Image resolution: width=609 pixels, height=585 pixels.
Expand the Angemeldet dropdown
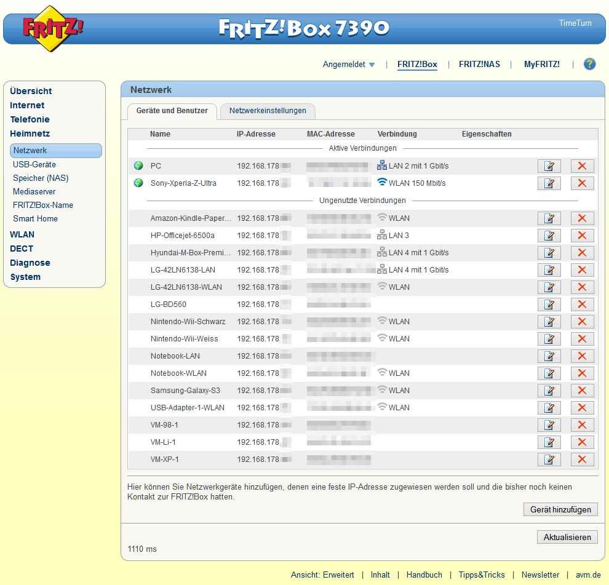pyautogui.click(x=348, y=65)
